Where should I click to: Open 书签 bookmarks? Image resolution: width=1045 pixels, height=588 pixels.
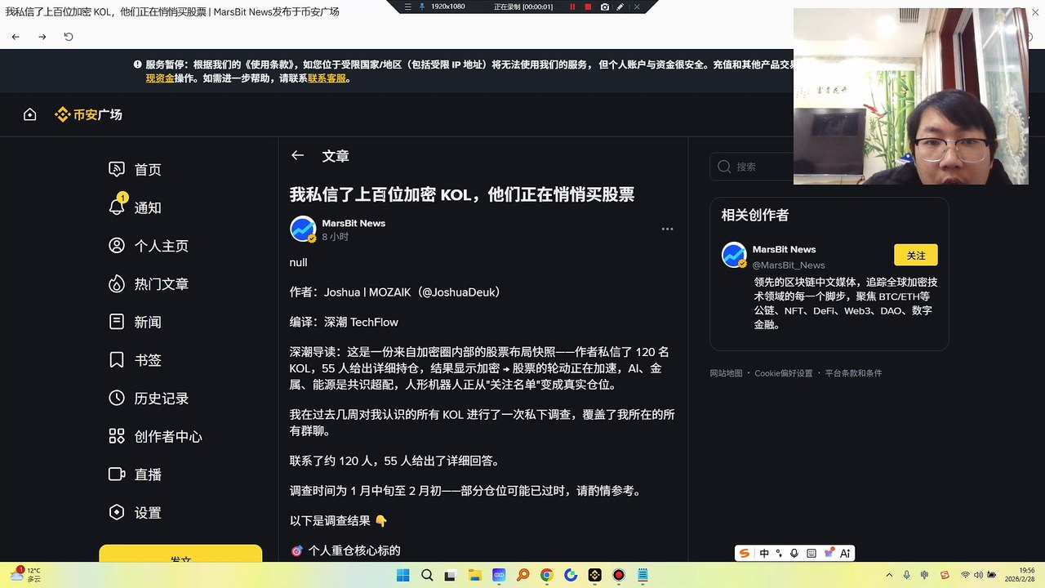136,360
